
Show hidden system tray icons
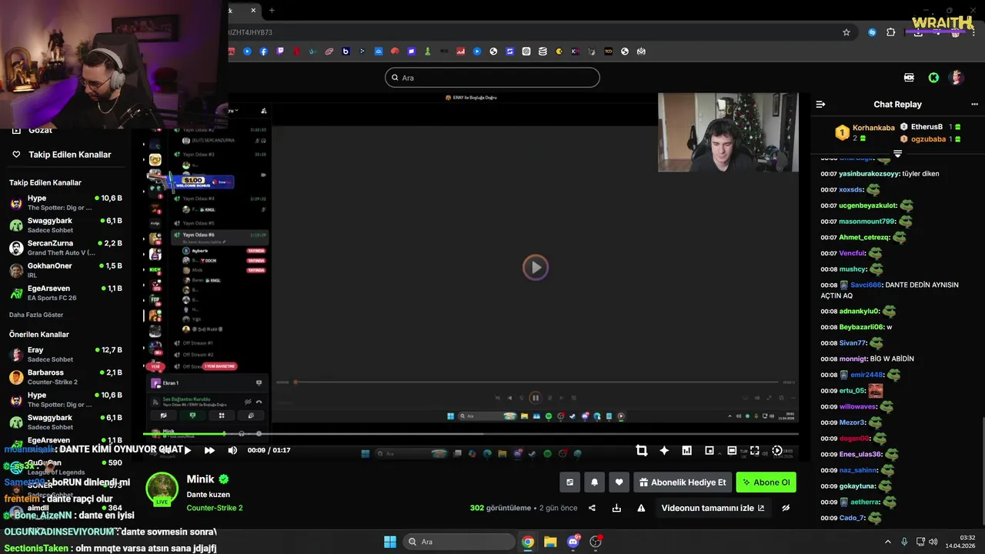tap(888, 542)
